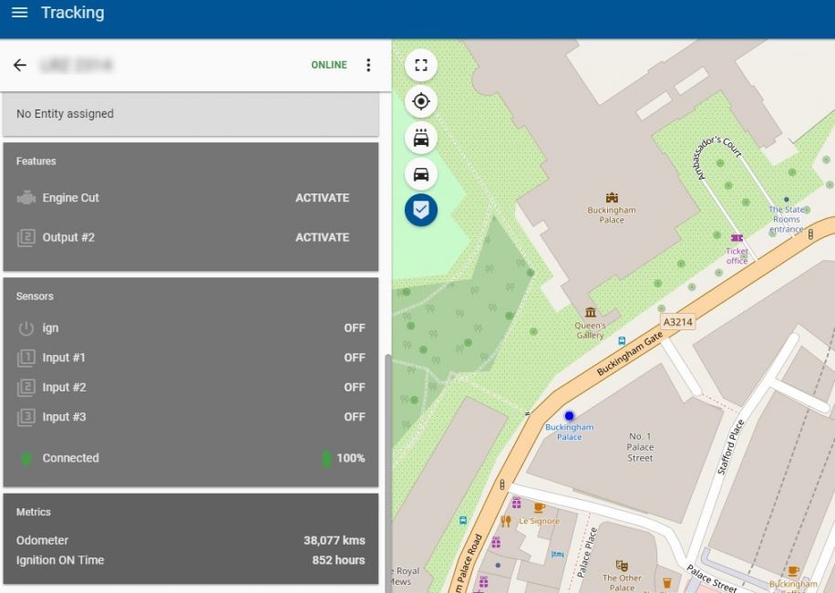
Task: Click the Sensors section header
Action: [x=35, y=296]
